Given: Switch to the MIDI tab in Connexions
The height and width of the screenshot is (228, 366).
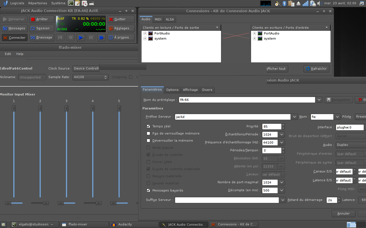Looking at the screenshot, I should pyautogui.click(x=158, y=19).
